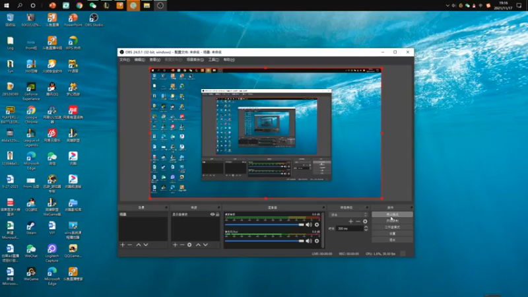528x297 pixels.
Task: Pop out the Scenes (场景) dock panel
Action: click(166, 207)
